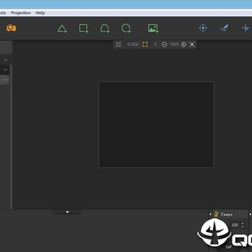Decrease tempo with the down arrow
The height and width of the screenshot is (252, 252).
click(243, 227)
